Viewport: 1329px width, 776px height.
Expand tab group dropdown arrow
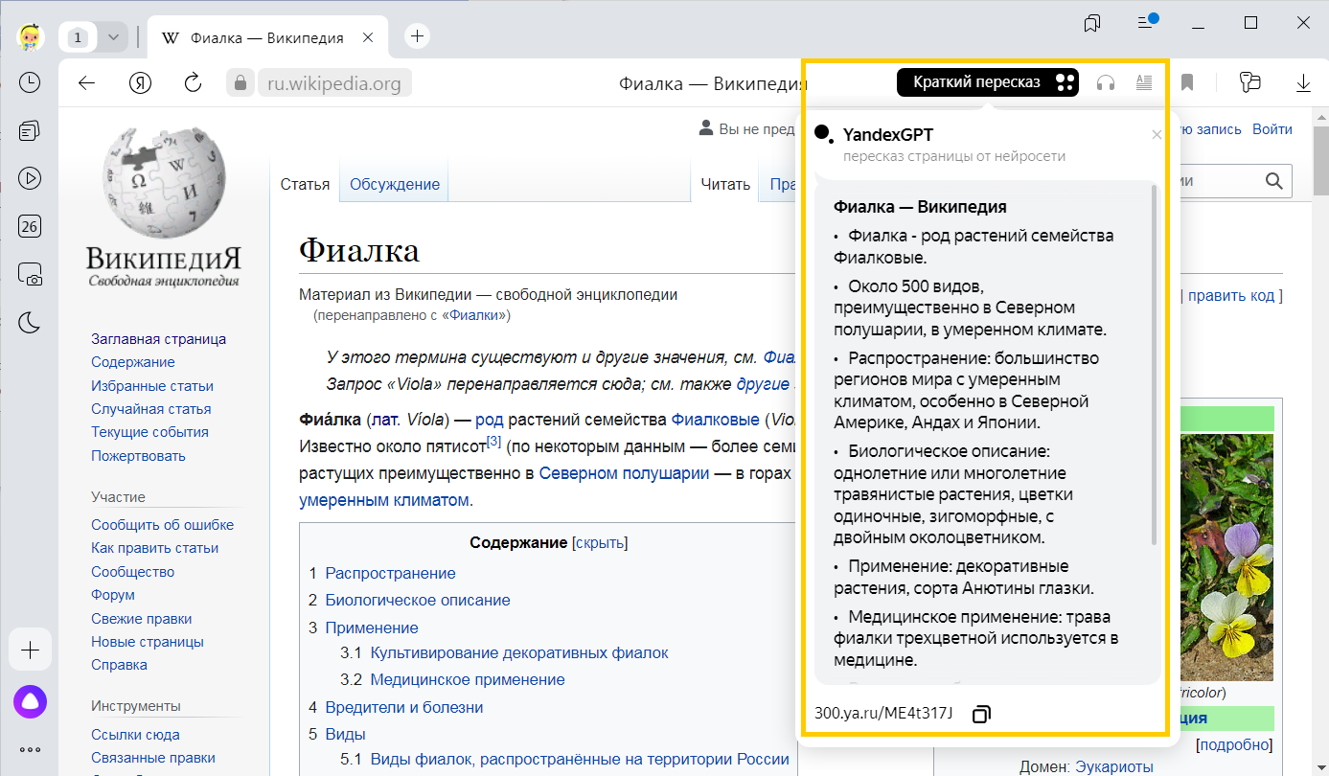point(113,37)
